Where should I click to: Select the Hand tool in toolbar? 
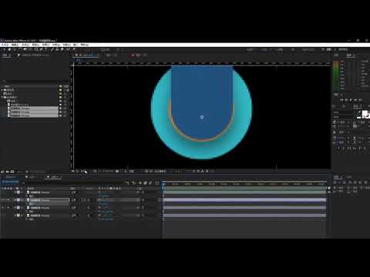point(9,49)
